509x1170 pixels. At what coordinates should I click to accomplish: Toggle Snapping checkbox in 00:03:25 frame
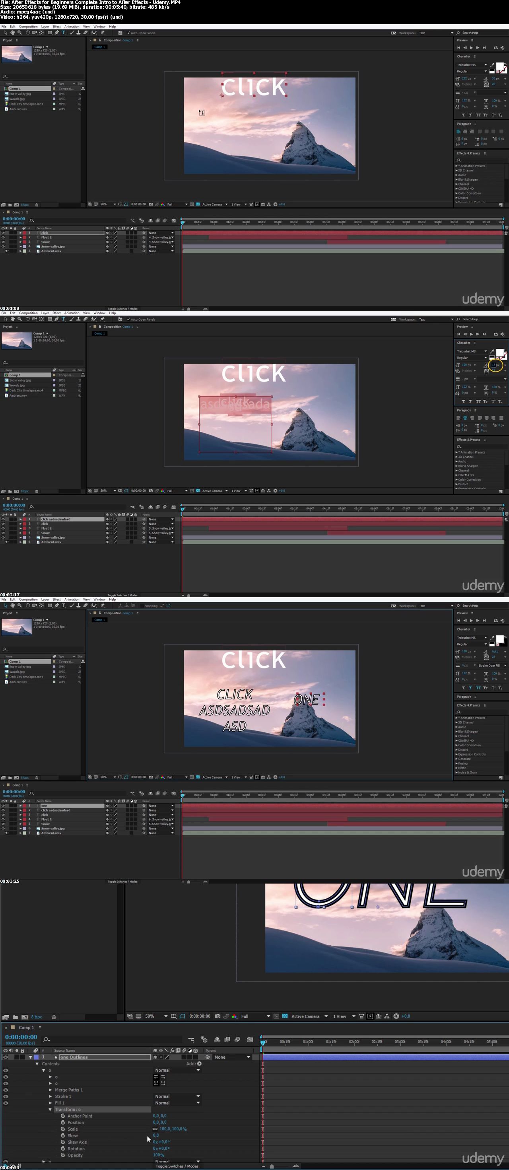142,605
